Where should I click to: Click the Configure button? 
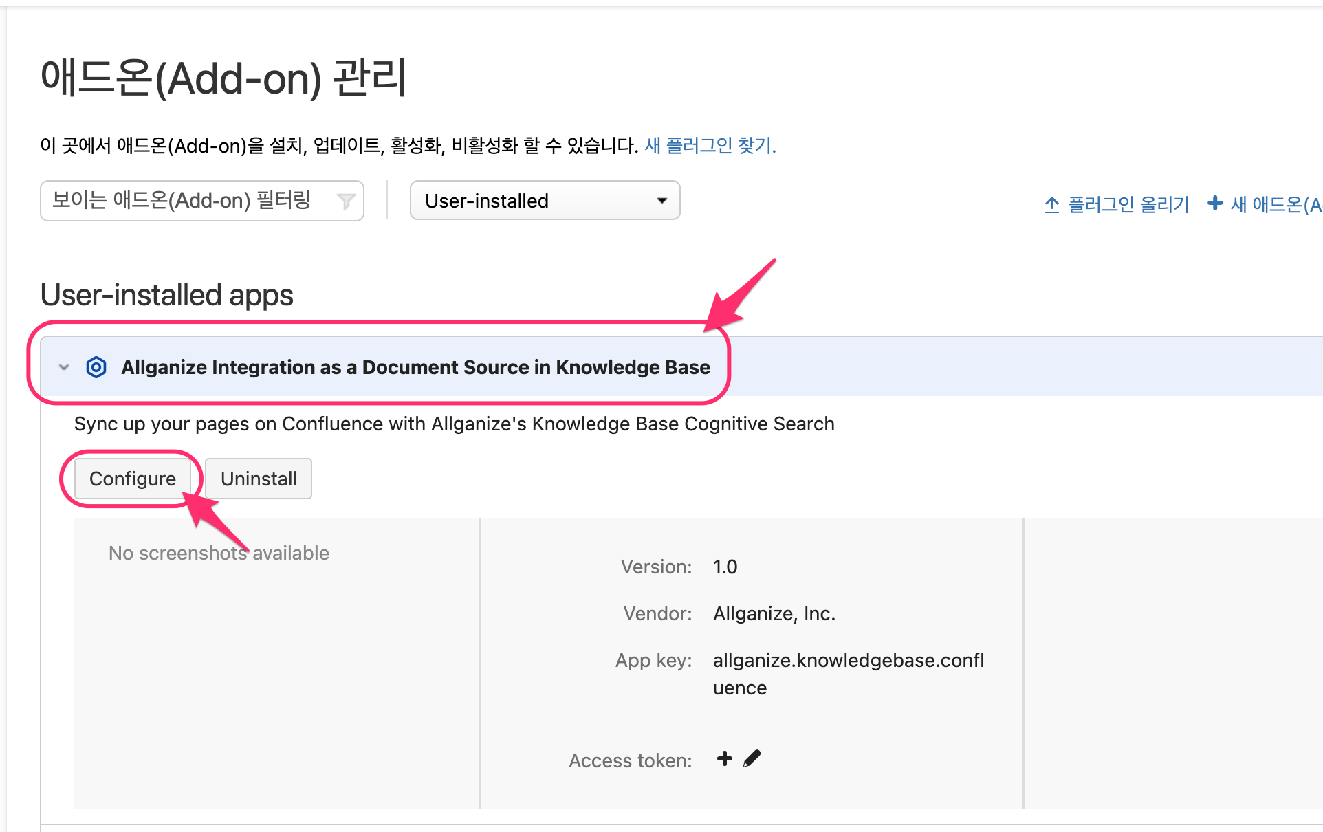pos(133,479)
